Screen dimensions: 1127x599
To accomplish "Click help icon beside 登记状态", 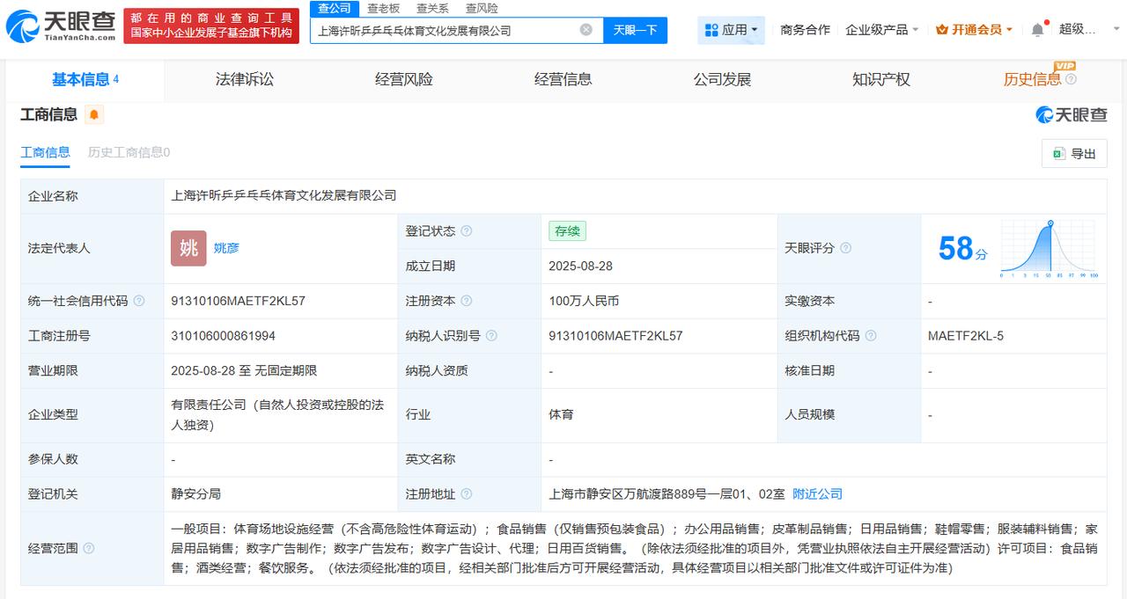I will pos(467,231).
